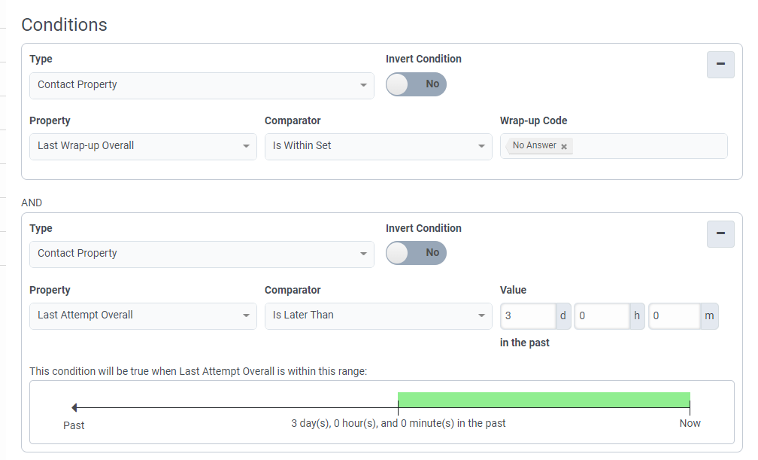Click the Past arrow on the timeline
This screenshot has width=758, height=460.
pos(74,408)
